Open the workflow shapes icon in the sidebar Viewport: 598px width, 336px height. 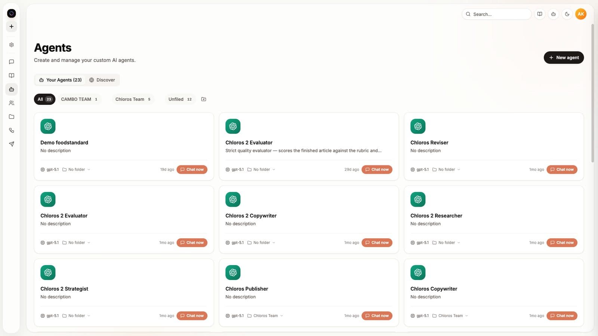tap(12, 130)
